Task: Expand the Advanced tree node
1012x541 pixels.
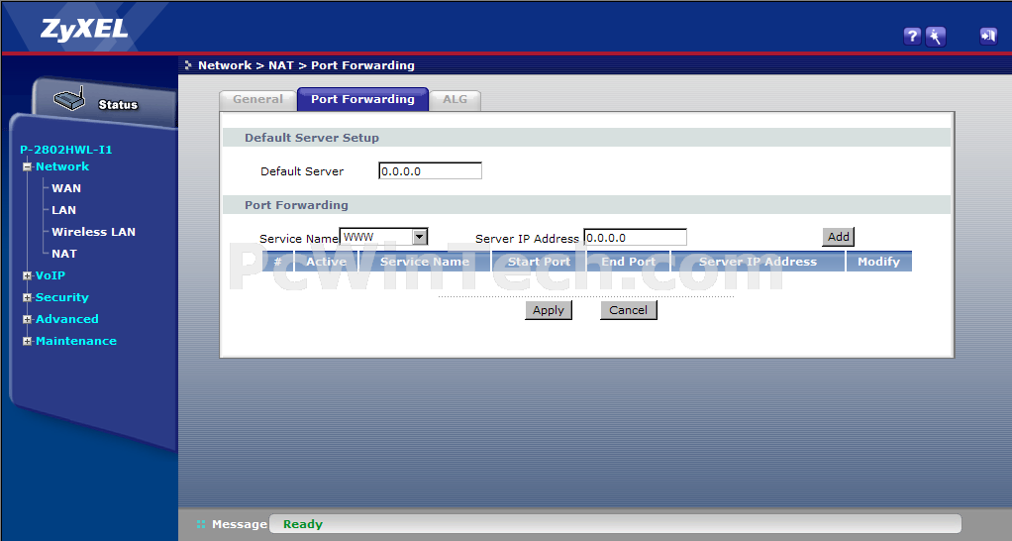Action: [27, 320]
